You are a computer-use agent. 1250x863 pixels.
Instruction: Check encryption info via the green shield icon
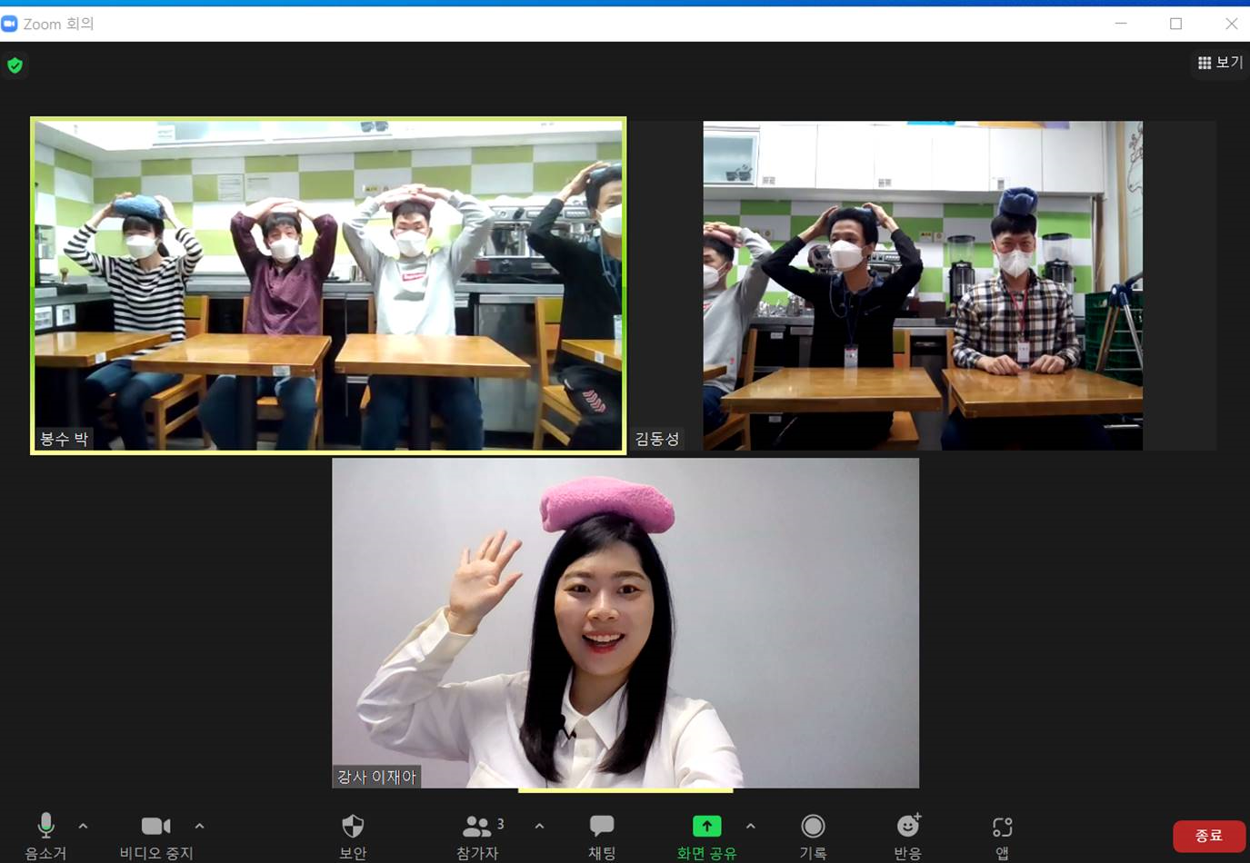15,65
